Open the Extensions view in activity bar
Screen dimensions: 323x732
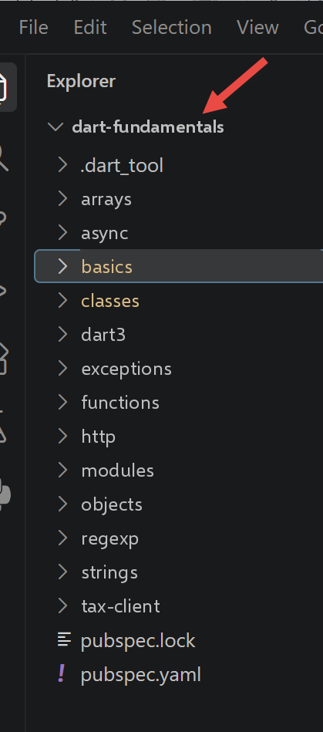point(5,359)
